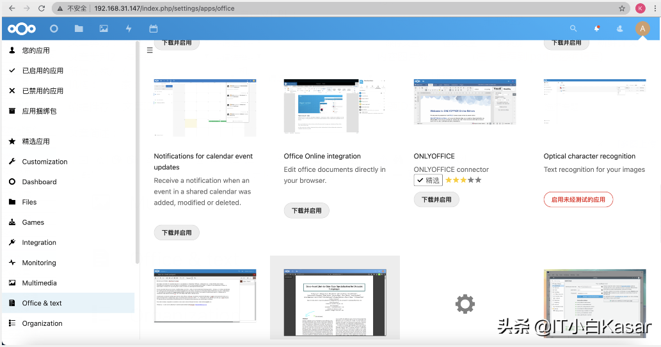661x347 pixels.
Task: Open the Dashboard circle icon in header
Action: coord(54,29)
